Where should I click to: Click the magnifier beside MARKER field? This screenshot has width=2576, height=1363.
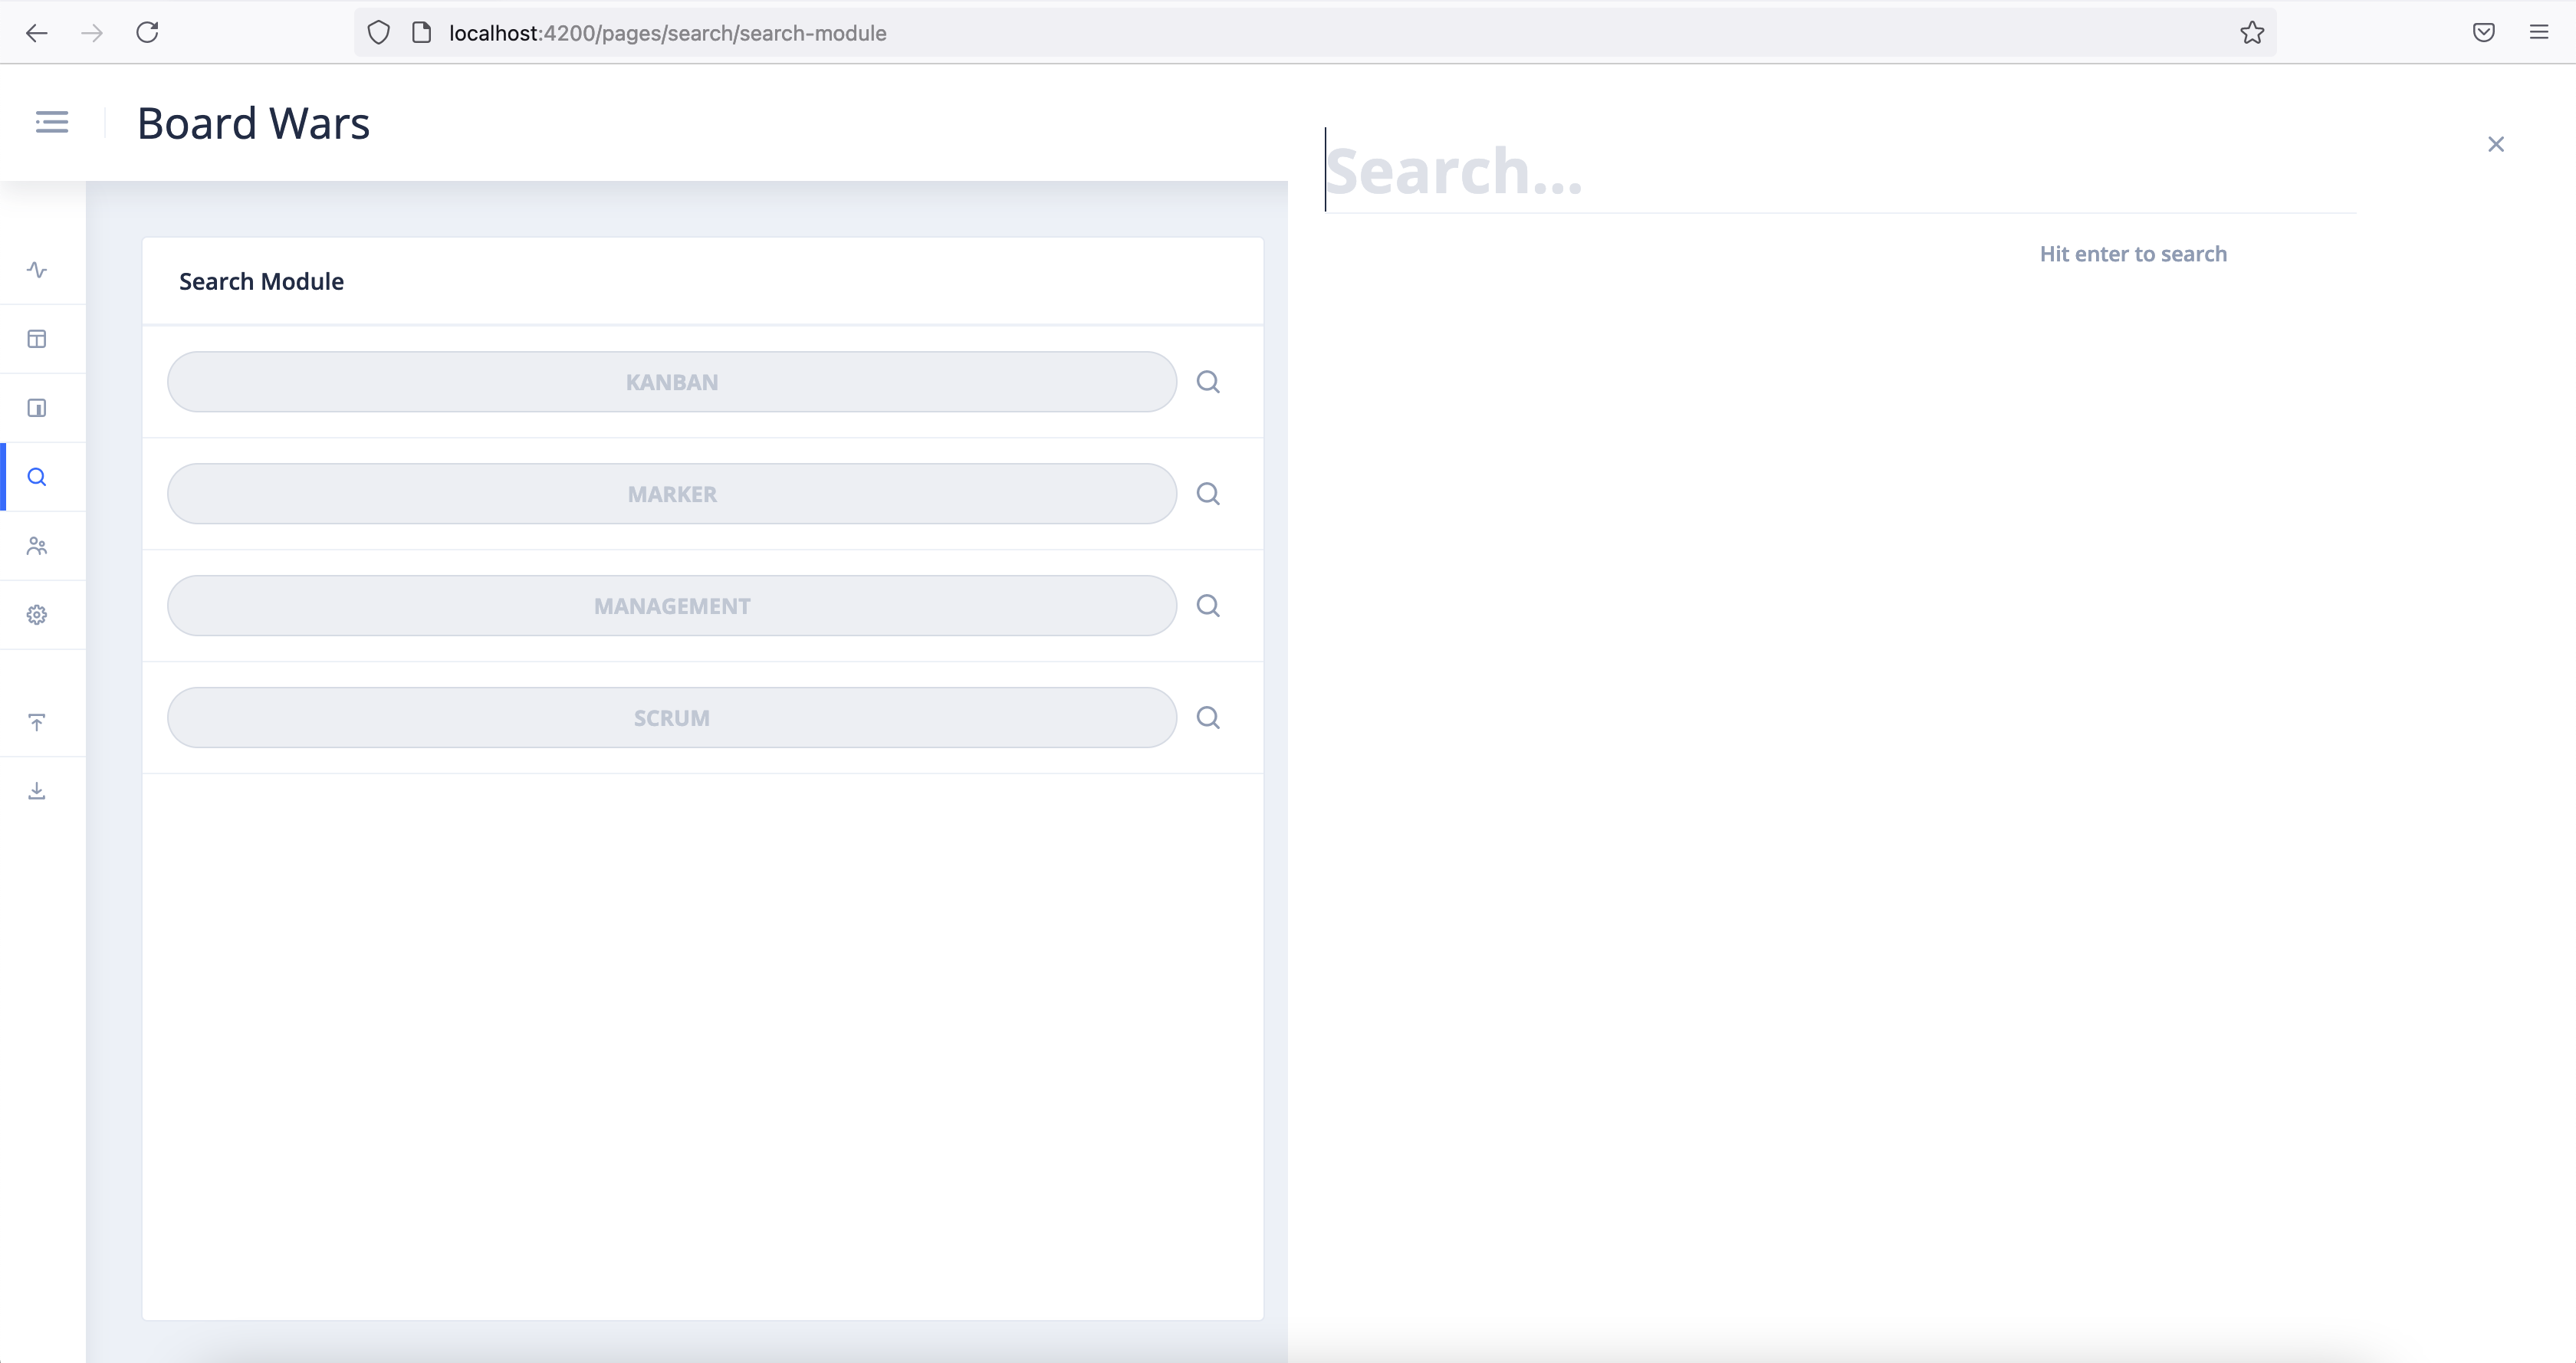click(1208, 494)
